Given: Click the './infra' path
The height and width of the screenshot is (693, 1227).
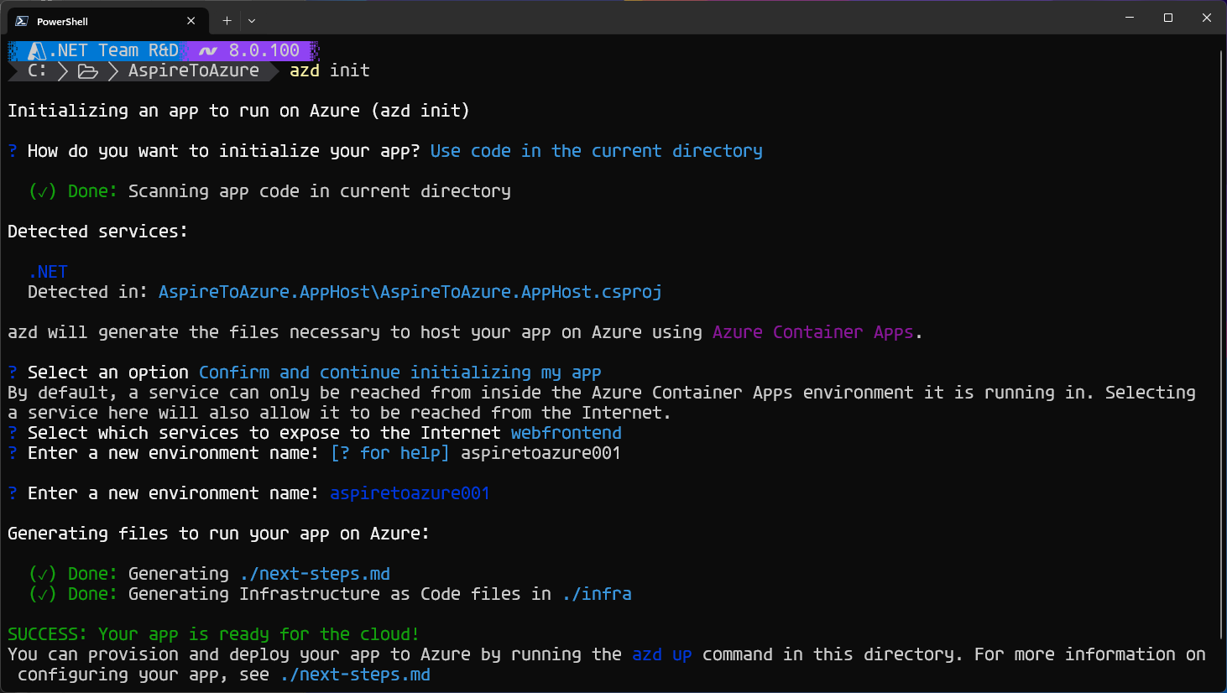Looking at the screenshot, I should 597,594.
